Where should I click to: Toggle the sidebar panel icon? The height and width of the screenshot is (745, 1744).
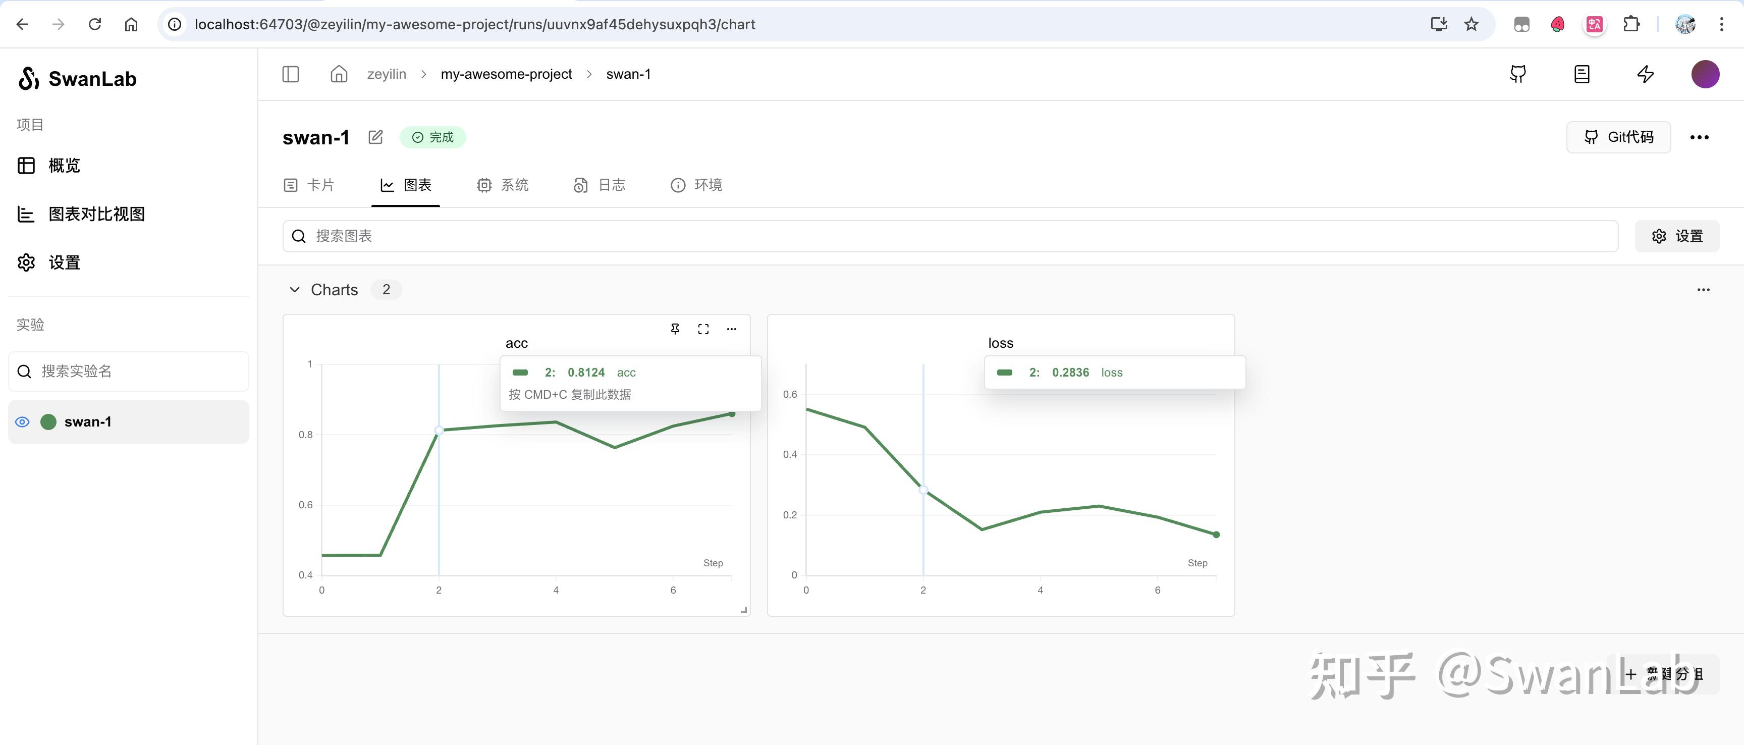click(x=291, y=74)
